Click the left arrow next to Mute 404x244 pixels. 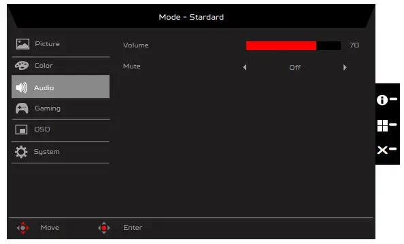(245, 67)
